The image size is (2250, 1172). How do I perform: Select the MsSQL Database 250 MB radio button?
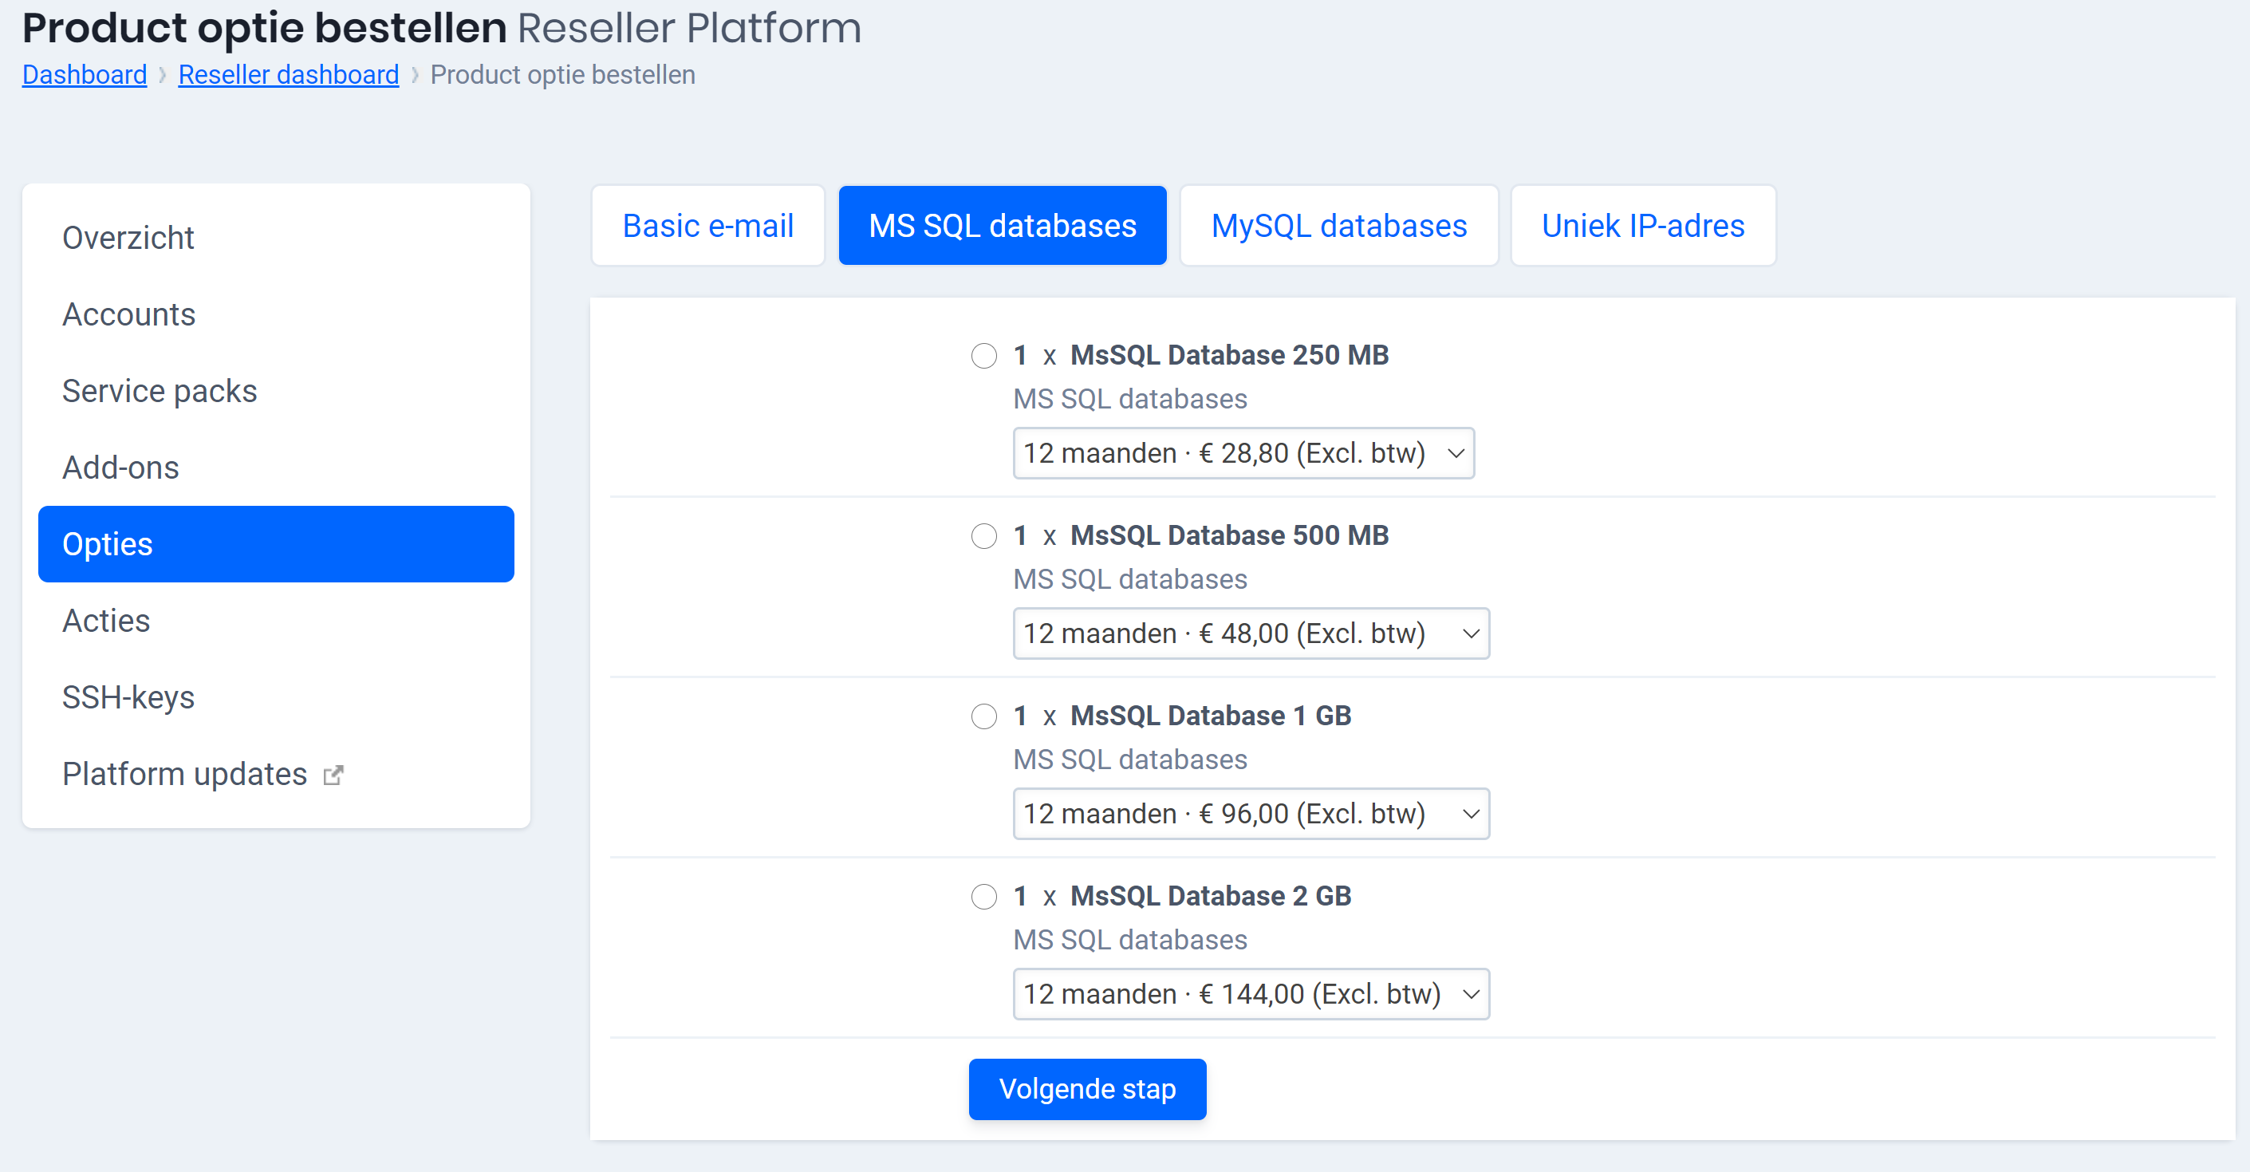[x=983, y=356]
